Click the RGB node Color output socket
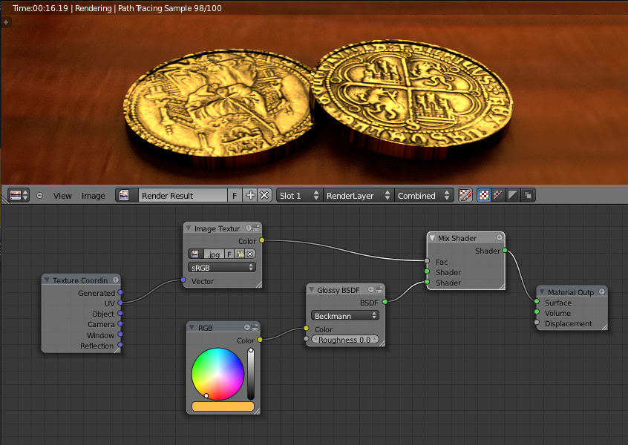Image resolution: width=628 pixels, height=445 pixels. 260,340
